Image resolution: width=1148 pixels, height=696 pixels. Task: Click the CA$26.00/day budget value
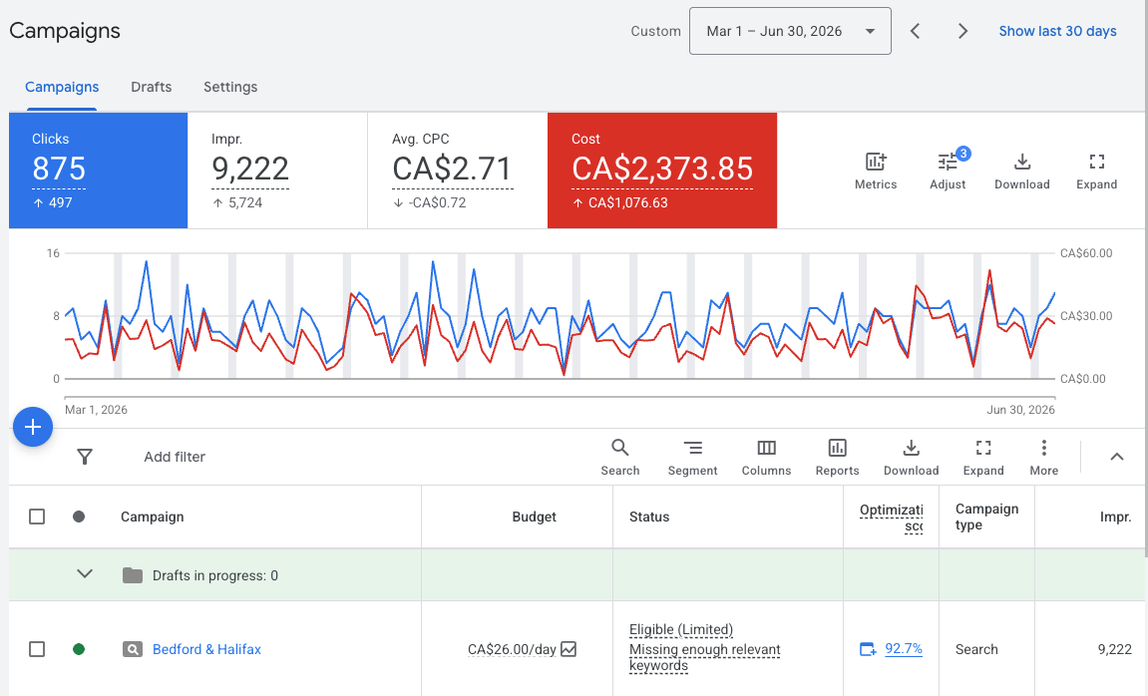coord(512,649)
